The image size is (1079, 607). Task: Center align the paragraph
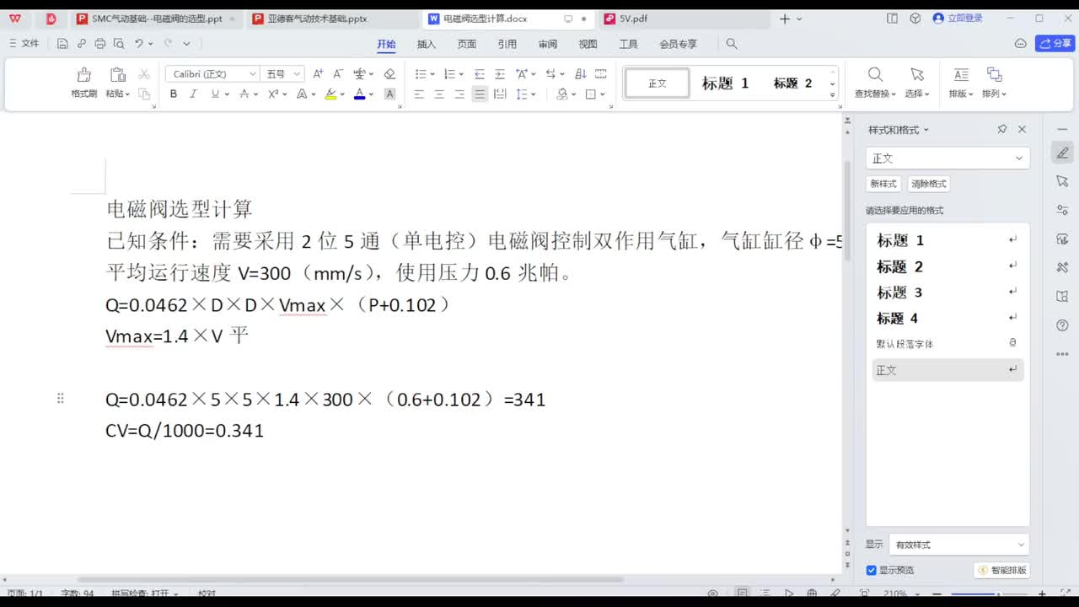(x=439, y=94)
